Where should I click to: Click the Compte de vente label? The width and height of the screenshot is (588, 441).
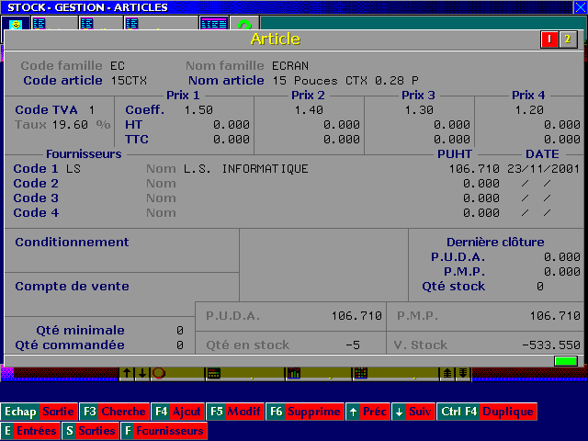pyautogui.click(x=72, y=287)
